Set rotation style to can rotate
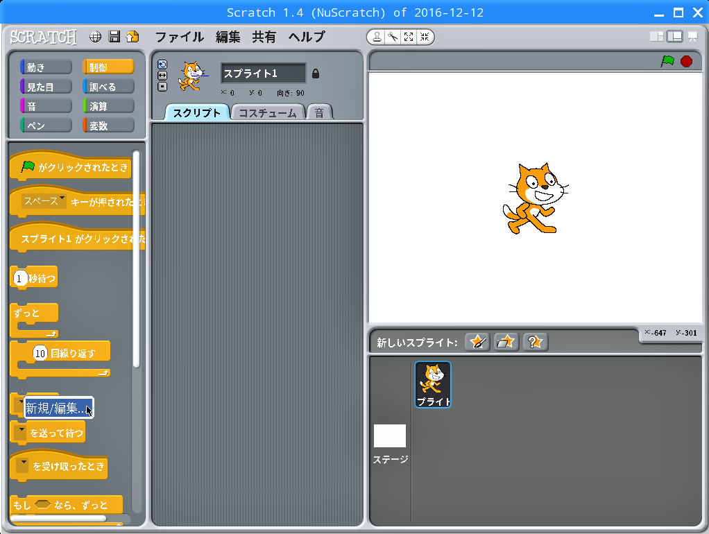This screenshot has height=534, width=709. pyautogui.click(x=162, y=64)
